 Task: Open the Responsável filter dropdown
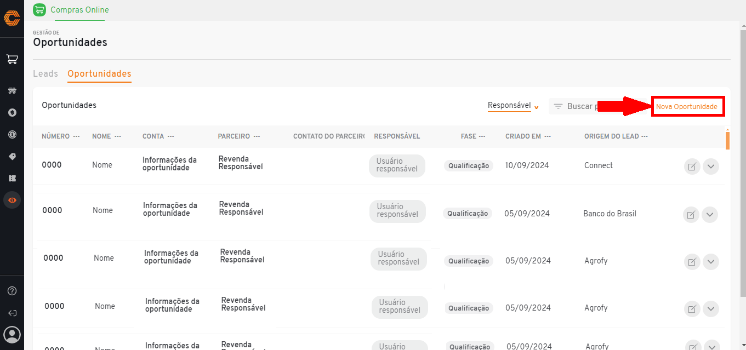(x=513, y=106)
